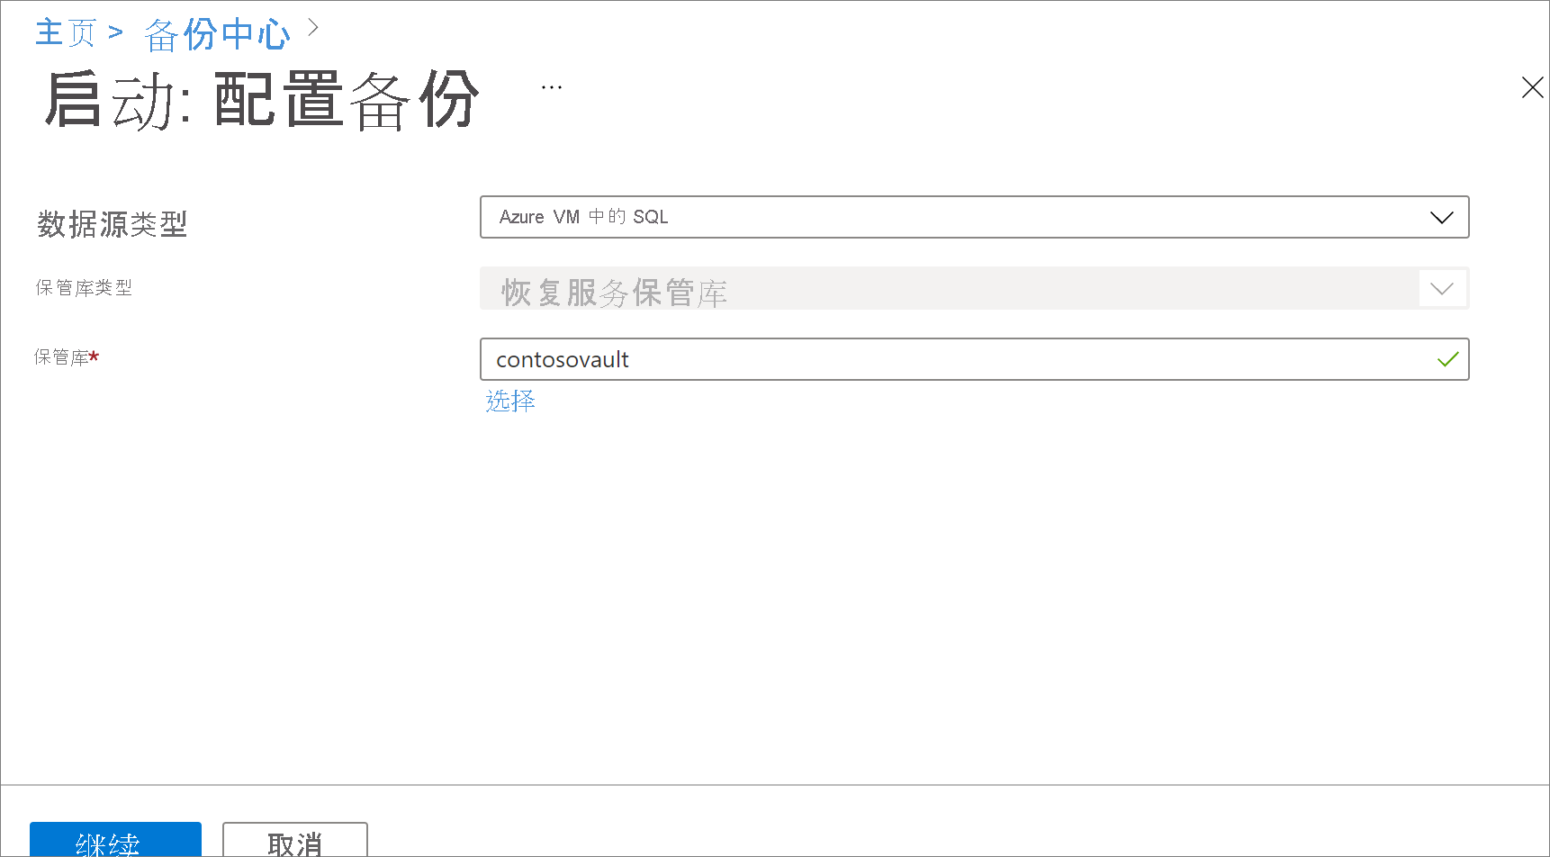Open the ellipsis (…) more options menu

[x=551, y=86]
